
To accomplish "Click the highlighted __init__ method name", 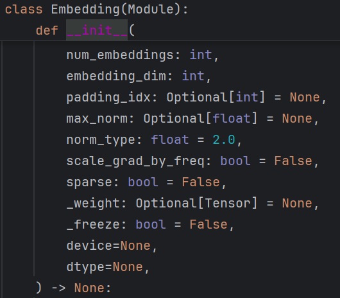I will [x=97, y=30].
